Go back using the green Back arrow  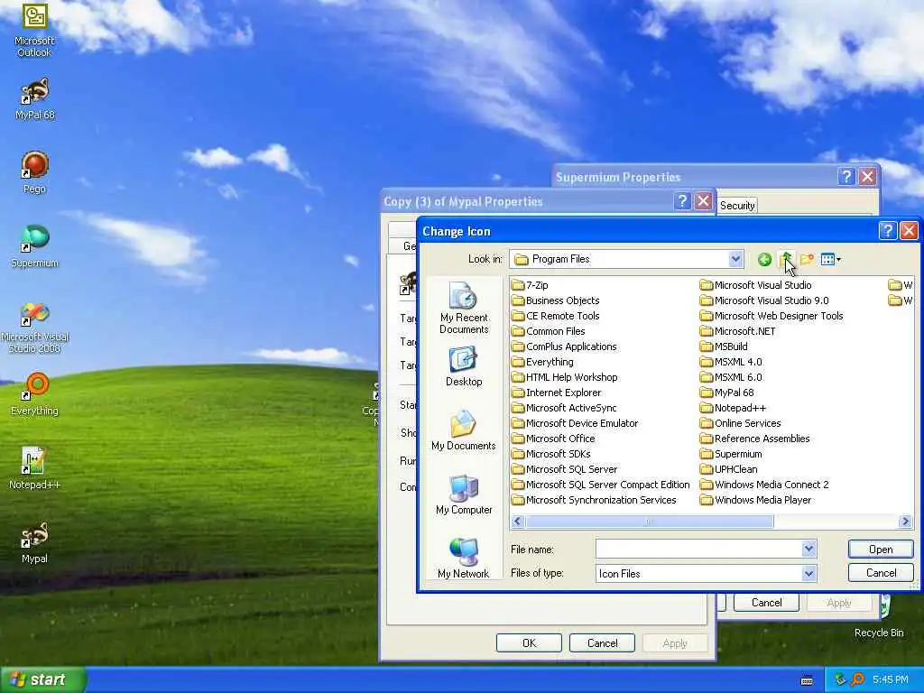point(764,259)
